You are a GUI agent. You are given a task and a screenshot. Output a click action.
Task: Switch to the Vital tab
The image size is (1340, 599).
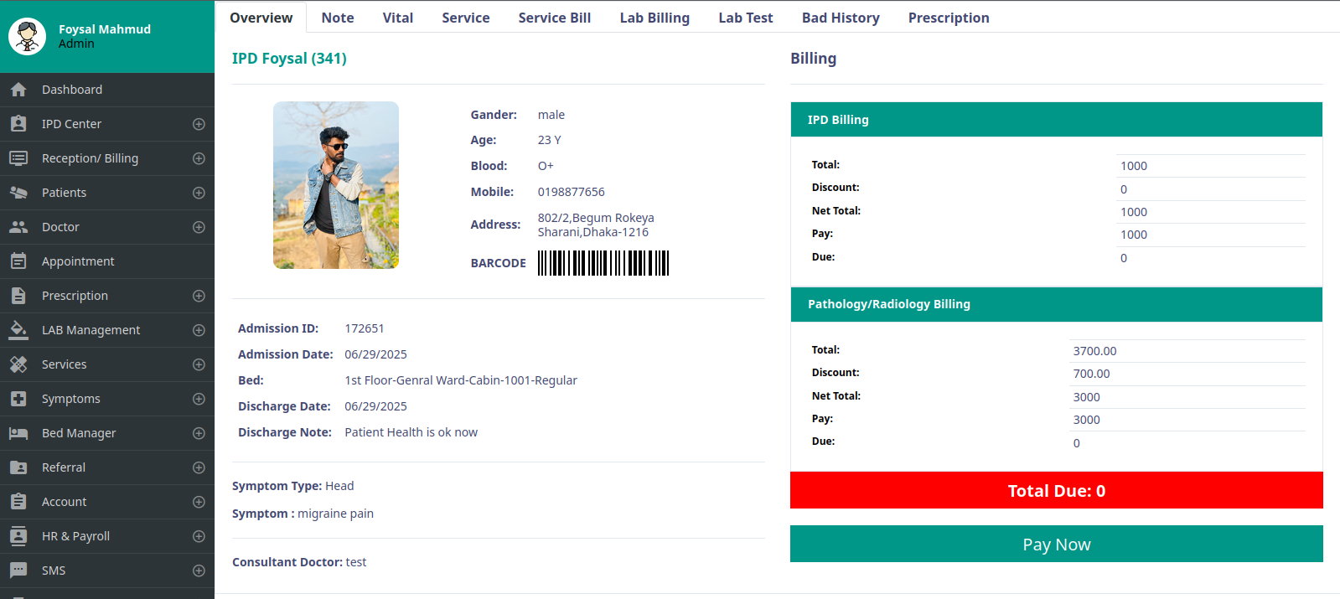click(x=398, y=18)
